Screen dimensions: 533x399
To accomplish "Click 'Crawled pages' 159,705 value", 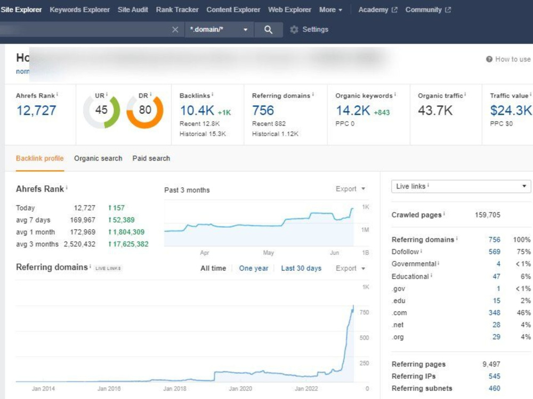I will coord(488,215).
